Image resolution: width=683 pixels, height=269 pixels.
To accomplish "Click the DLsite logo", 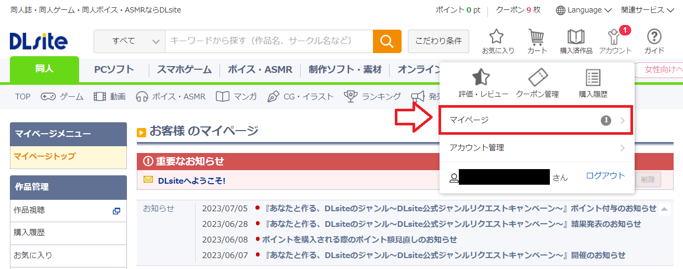I will 38,41.
